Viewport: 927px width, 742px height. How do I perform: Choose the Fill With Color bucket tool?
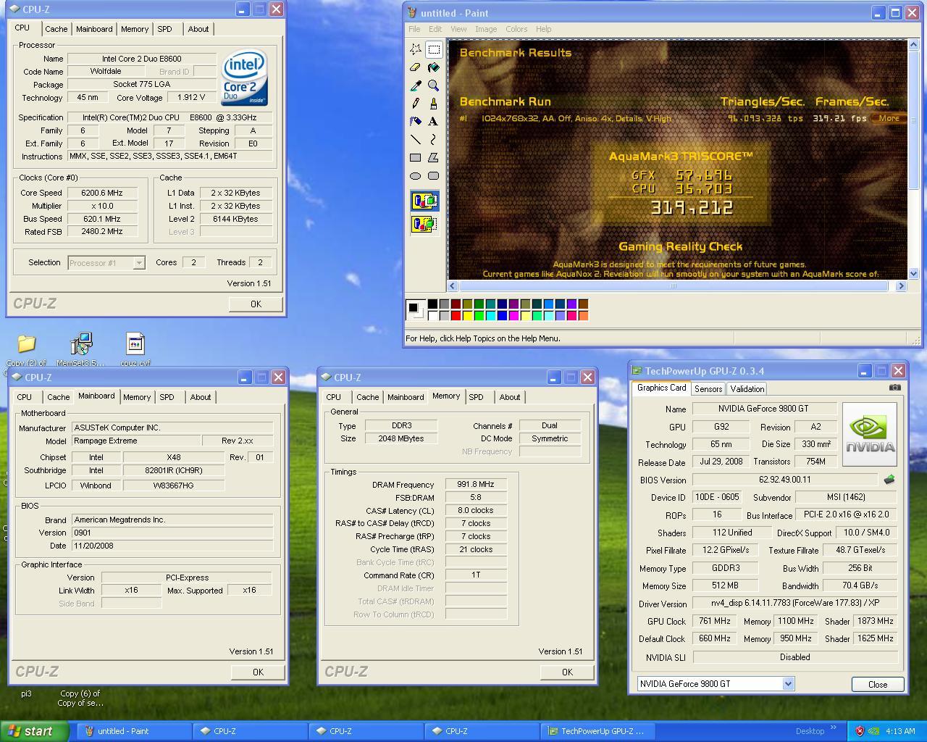[x=434, y=67]
